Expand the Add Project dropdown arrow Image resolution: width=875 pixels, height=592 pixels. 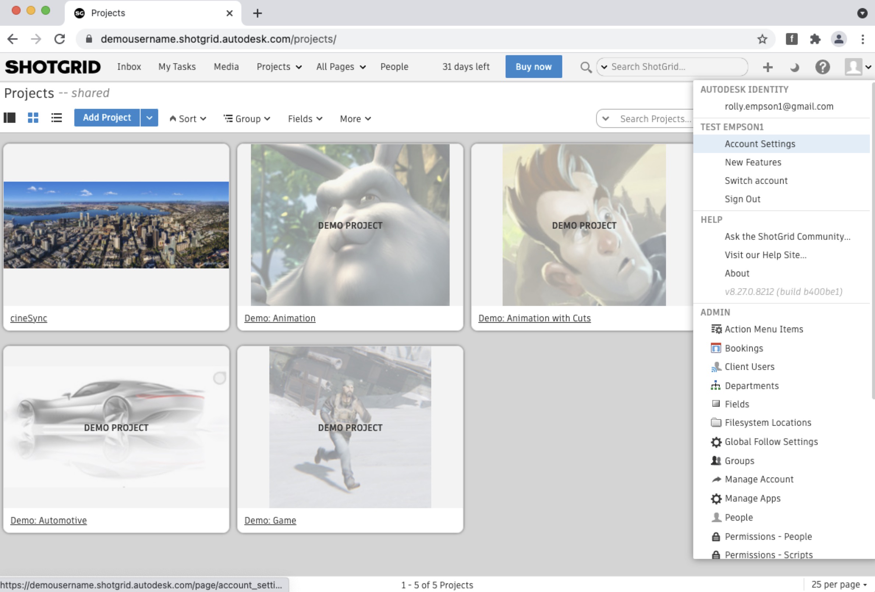(149, 118)
